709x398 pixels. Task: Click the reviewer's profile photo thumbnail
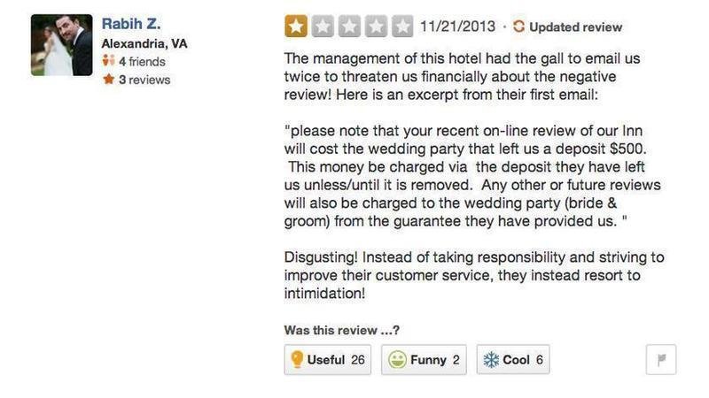click(x=61, y=45)
